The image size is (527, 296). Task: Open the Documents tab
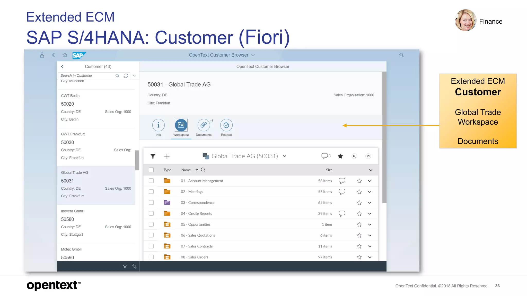[204, 128]
